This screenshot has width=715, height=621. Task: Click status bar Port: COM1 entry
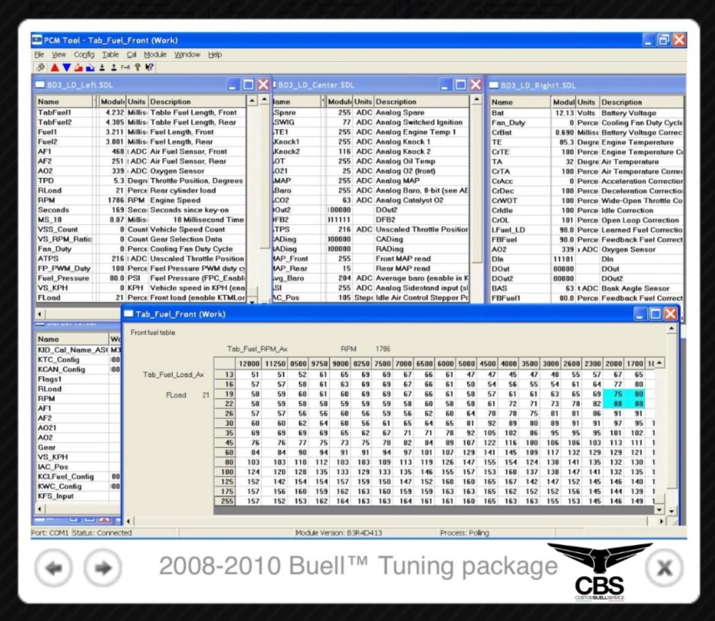pyautogui.click(x=50, y=533)
